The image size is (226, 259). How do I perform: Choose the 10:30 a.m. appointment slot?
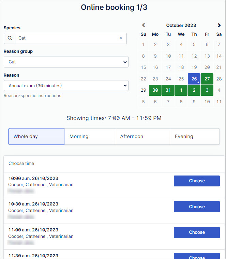[197, 207]
